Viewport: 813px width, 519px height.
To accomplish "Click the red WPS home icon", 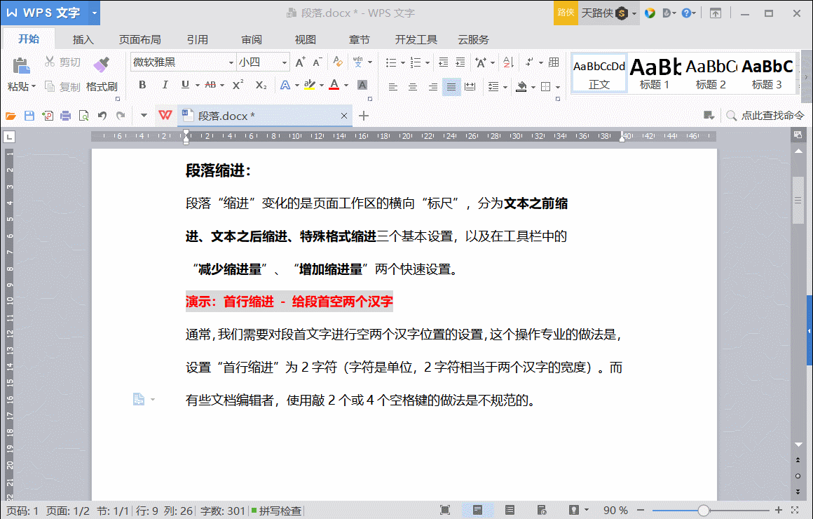I will (165, 115).
